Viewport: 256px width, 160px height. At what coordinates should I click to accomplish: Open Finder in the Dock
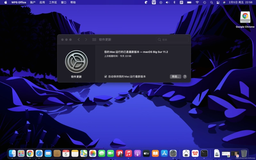(x=12, y=153)
